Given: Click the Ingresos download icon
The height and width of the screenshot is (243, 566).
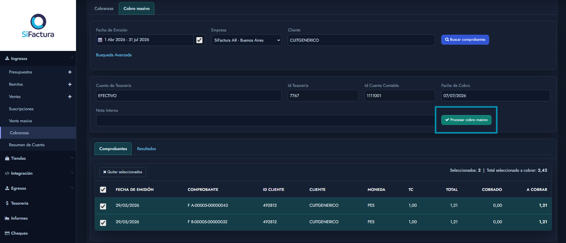Looking at the screenshot, I should point(7,58).
